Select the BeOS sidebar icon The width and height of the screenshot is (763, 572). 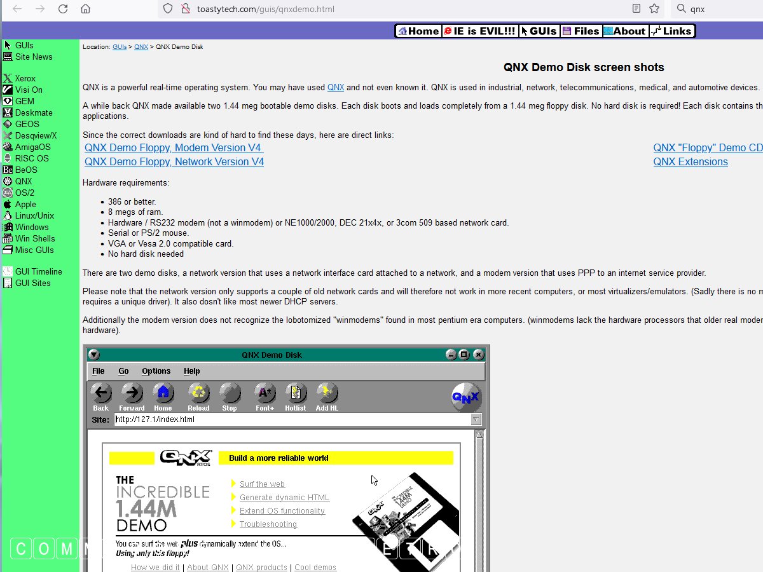pyautogui.click(x=8, y=170)
